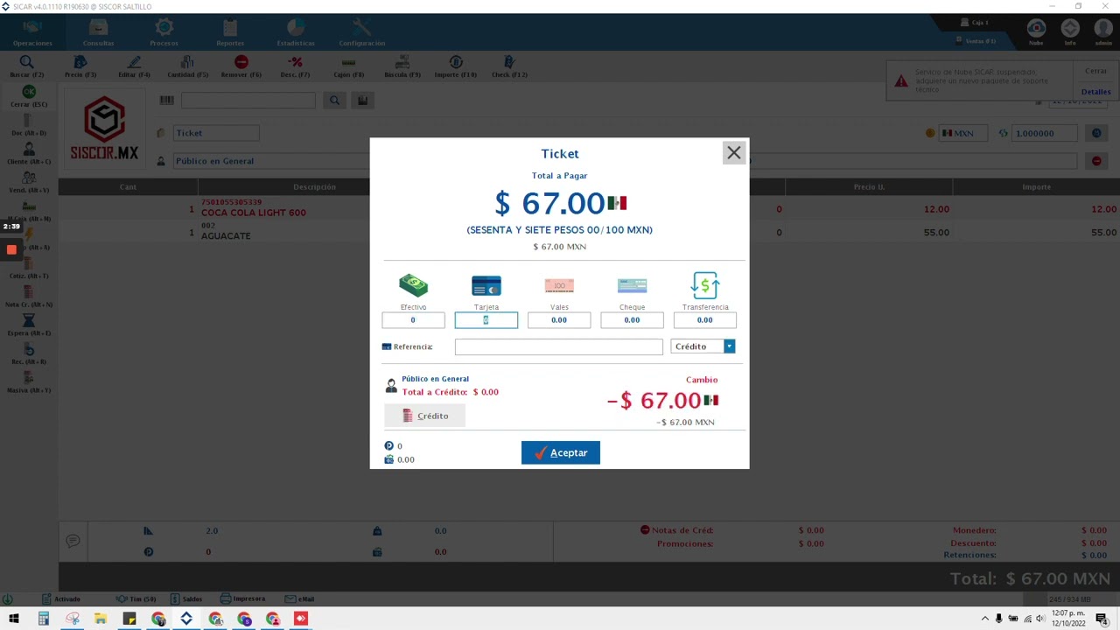This screenshot has width=1120, height=630.
Task: Click the Ticket document type field
Action: coord(216,133)
